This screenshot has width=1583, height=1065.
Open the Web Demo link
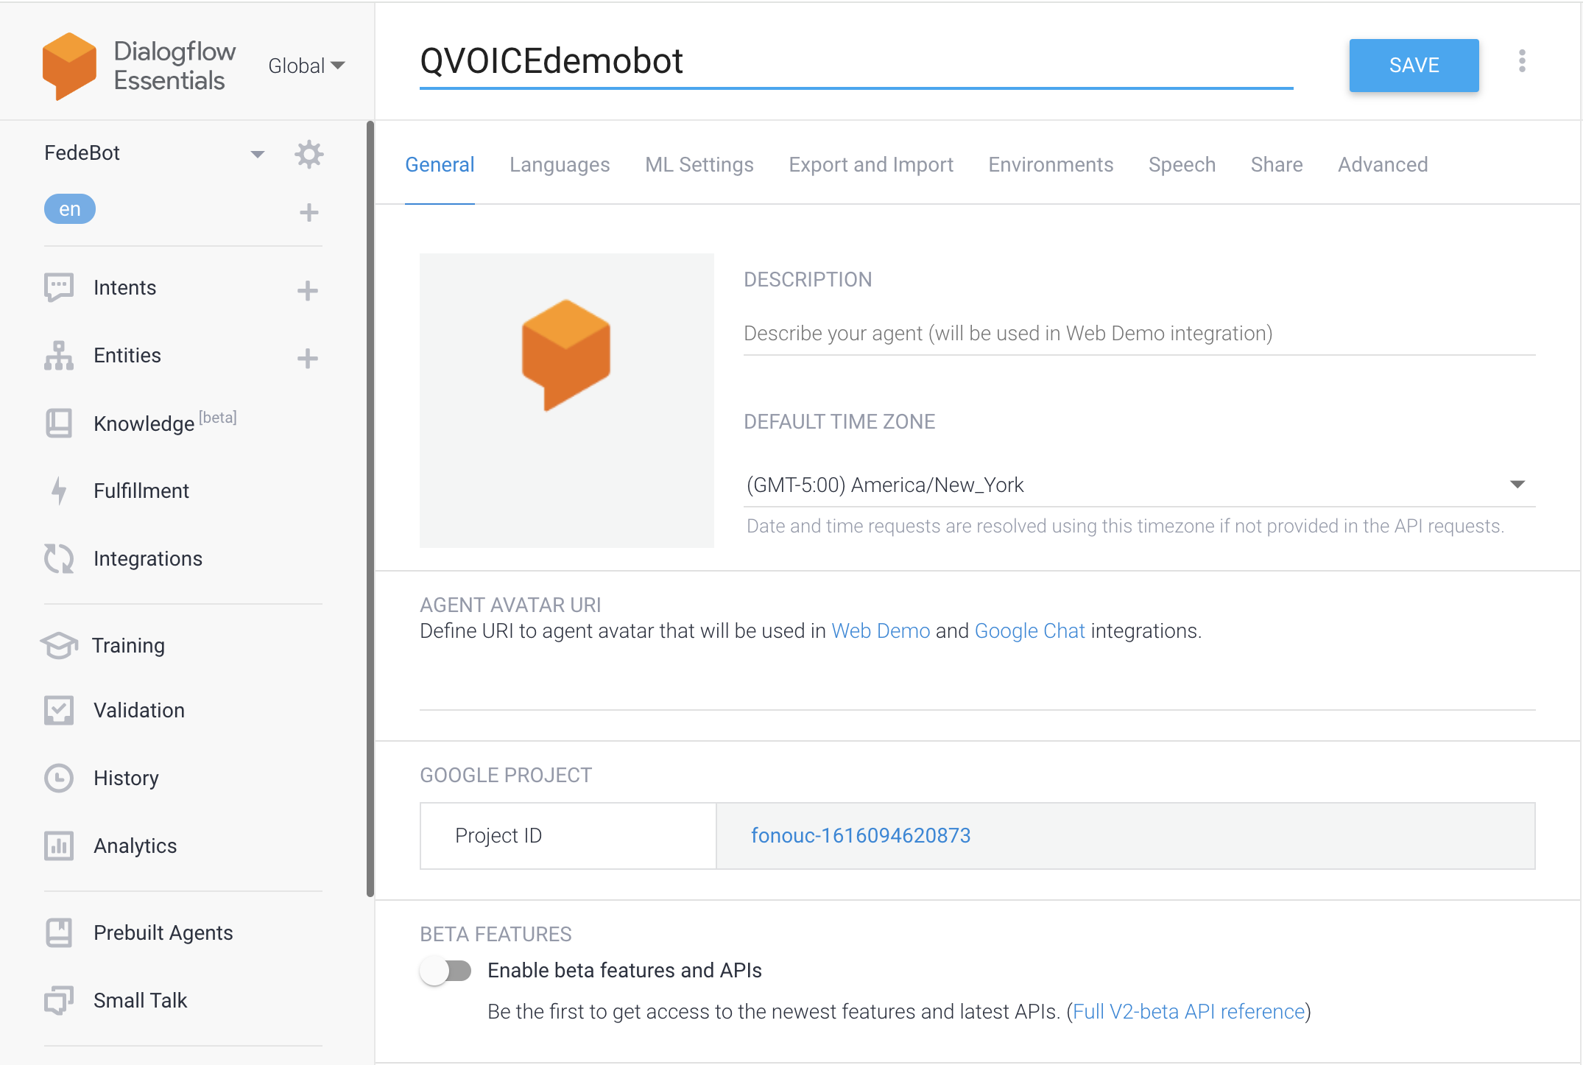click(x=881, y=631)
